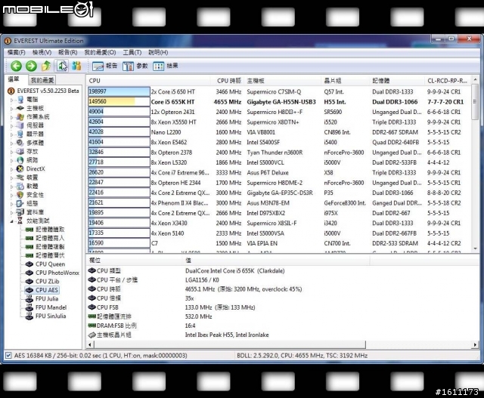Expand the 作業系統 tree node arrow
Viewport: 484px width, 398px height.
[12, 117]
